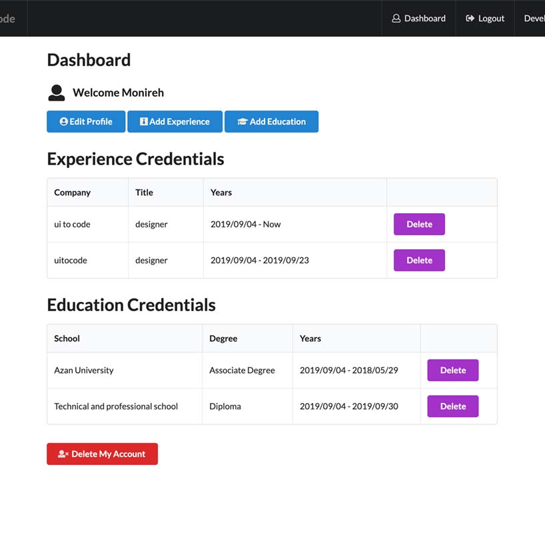Click the avatar icon next to Welcome Monireh
This screenshot has width=545, height=545.
57,93
